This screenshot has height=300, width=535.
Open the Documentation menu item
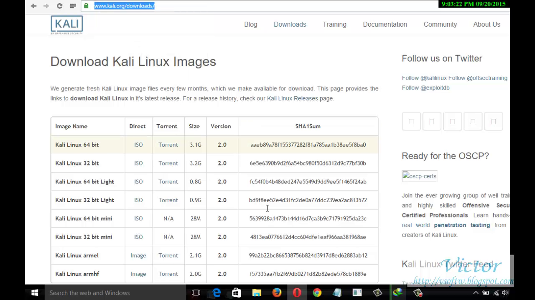click(x=385, y=24)
